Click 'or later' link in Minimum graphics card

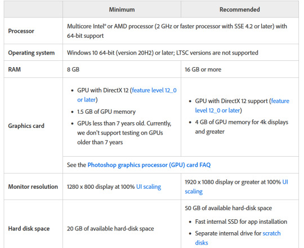tap(87, 100)
